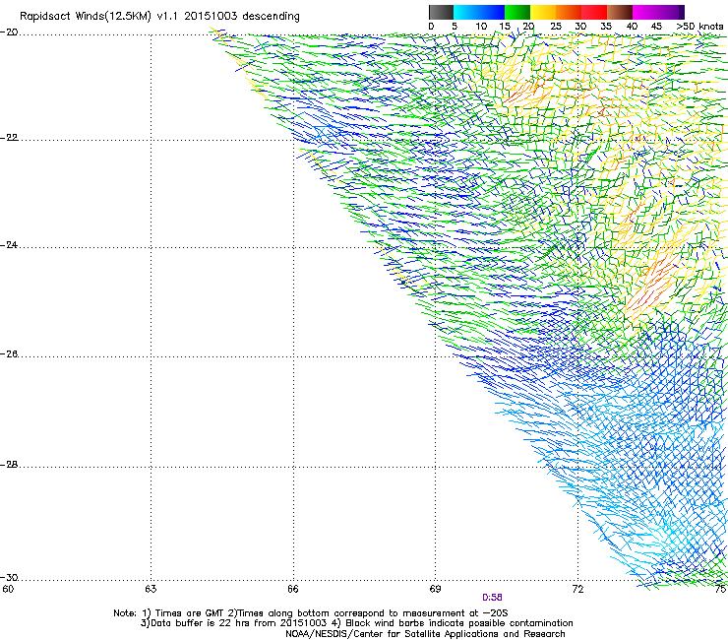The height and width of the screenshot is (640, 728).
Task: Click the magenta-purple 40-50 knots legend segment
Action: [658, 12]
